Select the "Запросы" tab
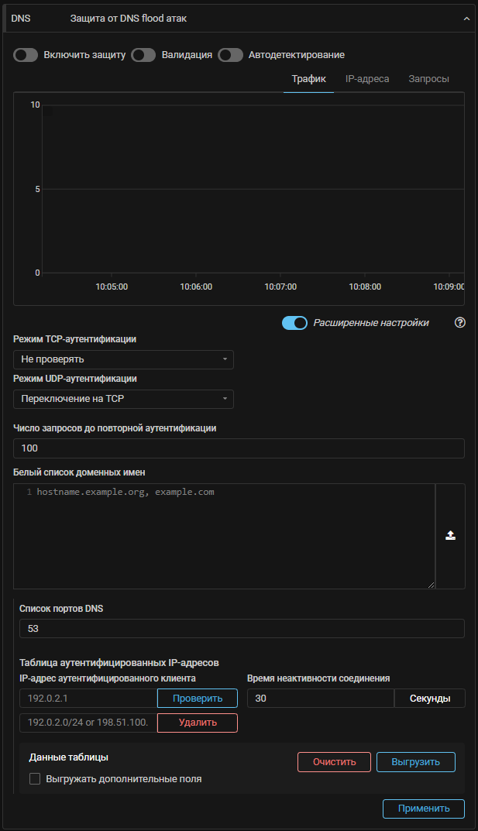The width and height of the screenshot is (478, 831). (x=428, y=79)
